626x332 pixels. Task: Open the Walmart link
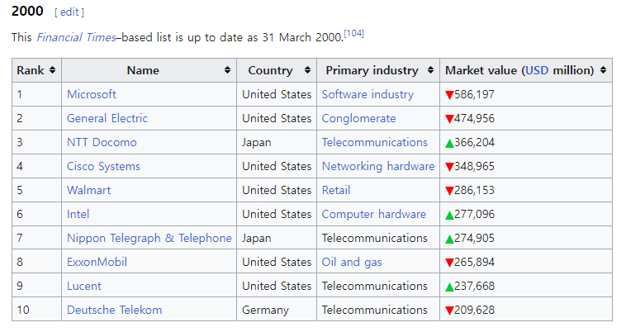88,190
